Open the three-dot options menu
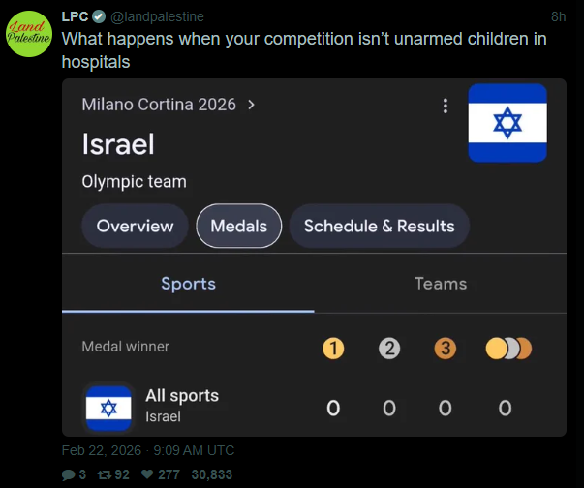This screenshot has height=488, width=584. tap(445, 106)
